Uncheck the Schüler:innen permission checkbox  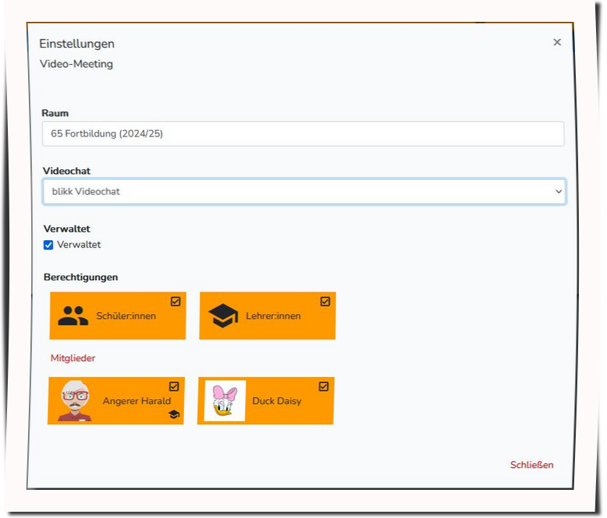[x=176, y=301]
